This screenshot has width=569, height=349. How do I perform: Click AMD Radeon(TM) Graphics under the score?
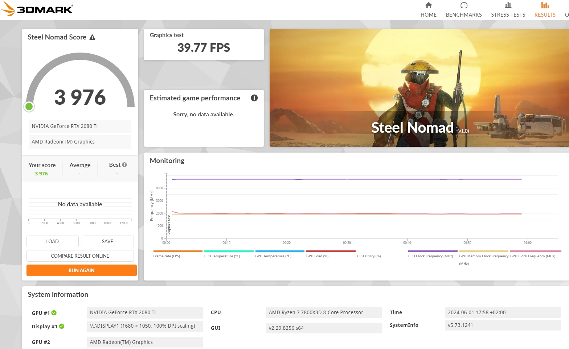tap(80, 142)
